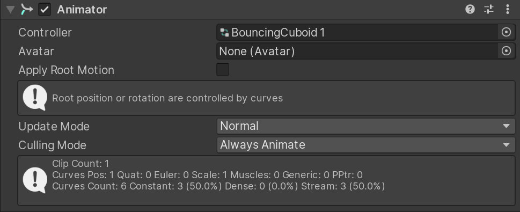Click the controller asset icon beside BouncingCuboid1
Image resolution: width=520 pixels, height=212 pixels.
coord(224,33)
